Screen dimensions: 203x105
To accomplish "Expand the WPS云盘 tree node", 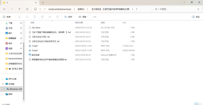I will (3, 79).
